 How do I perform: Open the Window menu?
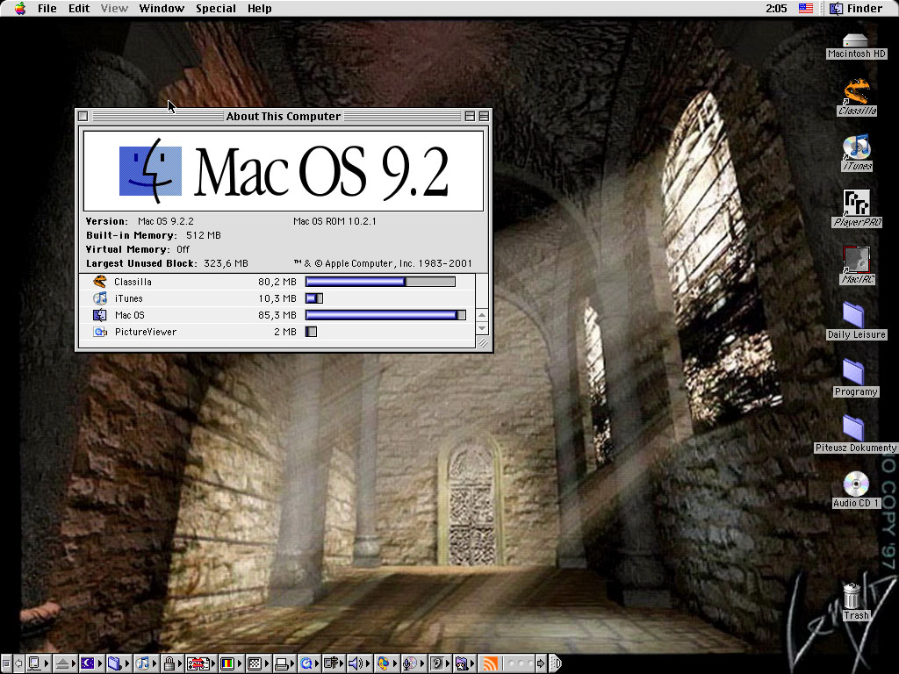click(162, 8)
